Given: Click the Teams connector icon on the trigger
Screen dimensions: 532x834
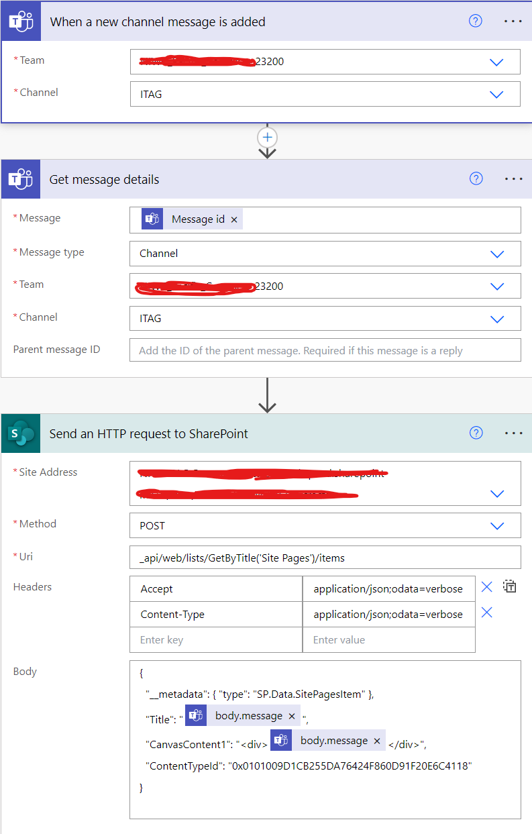Looking at the screenshot, I should [20, 21].
